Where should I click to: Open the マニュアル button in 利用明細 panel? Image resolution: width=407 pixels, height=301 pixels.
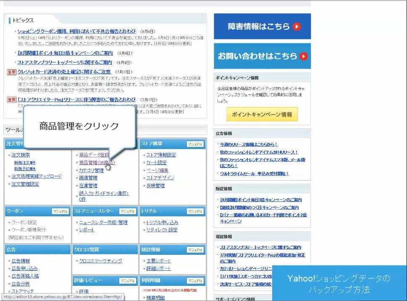tap(195, 280)
